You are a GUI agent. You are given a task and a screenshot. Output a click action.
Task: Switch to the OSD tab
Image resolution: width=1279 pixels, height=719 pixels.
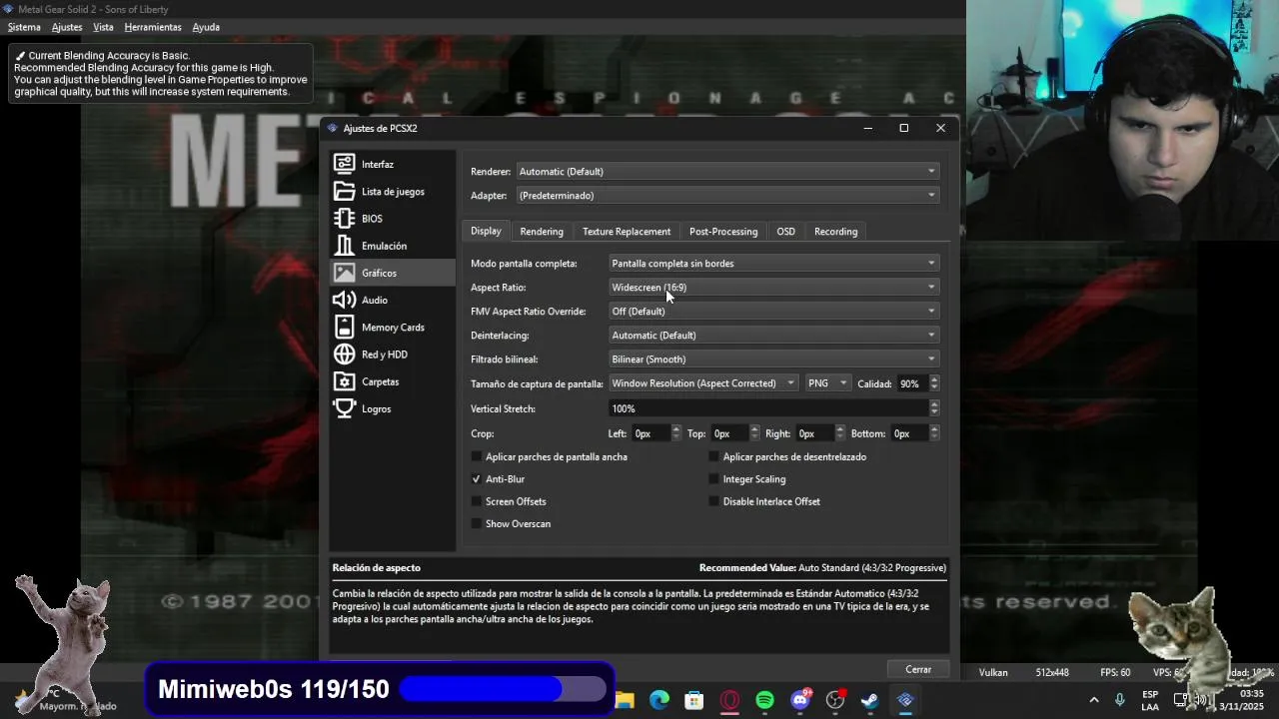click(786, 232)
